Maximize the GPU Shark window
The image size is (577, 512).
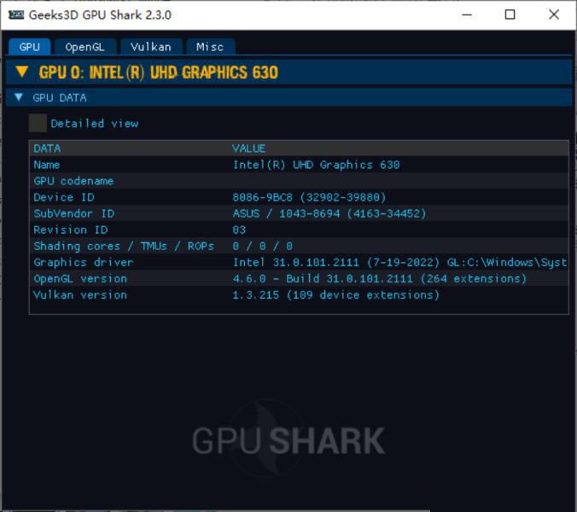tap(510, 15)
